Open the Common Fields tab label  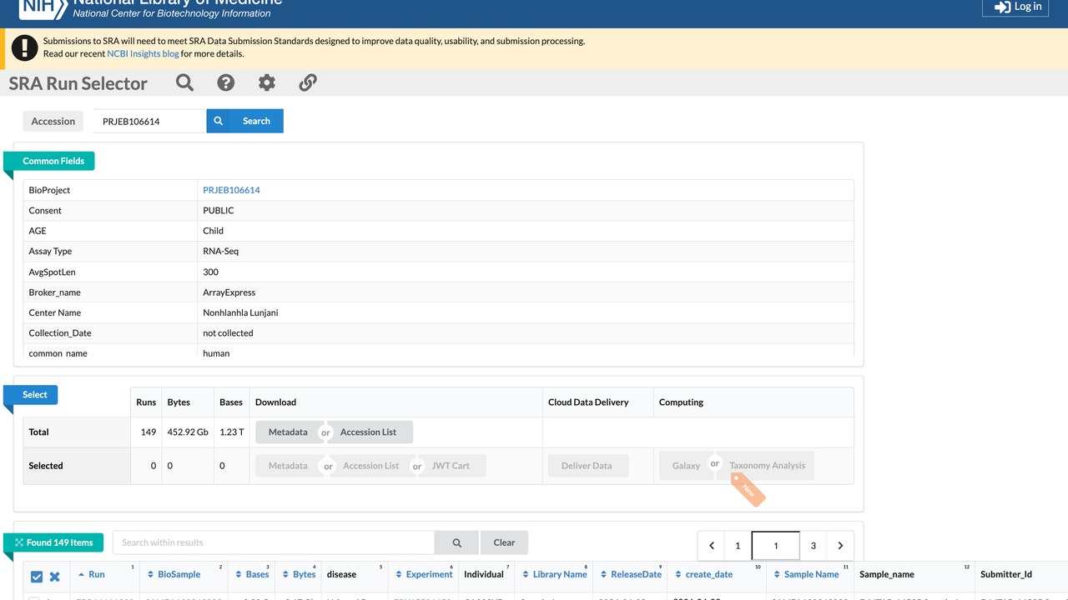coord(53,161)
